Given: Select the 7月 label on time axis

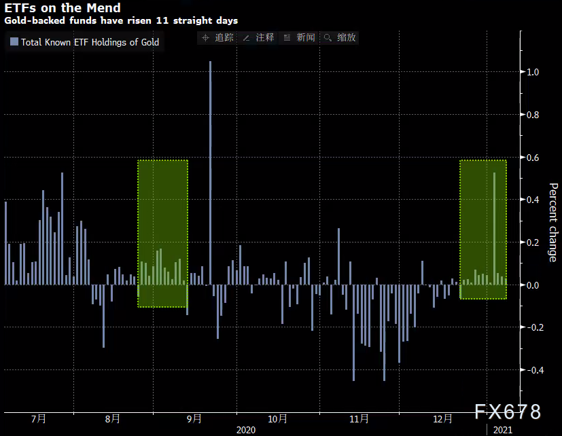Looking at the screenshot, I should coord(39,419).
